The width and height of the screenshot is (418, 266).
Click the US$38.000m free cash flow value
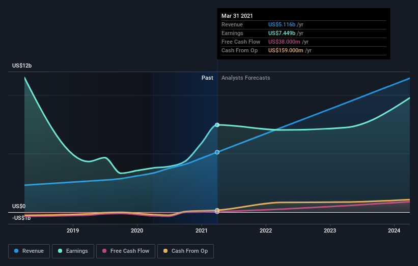click(284, 42)
